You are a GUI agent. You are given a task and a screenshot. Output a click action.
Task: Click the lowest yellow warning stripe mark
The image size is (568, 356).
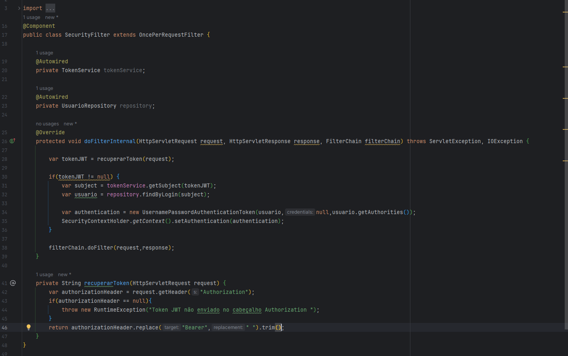point(565,160)
